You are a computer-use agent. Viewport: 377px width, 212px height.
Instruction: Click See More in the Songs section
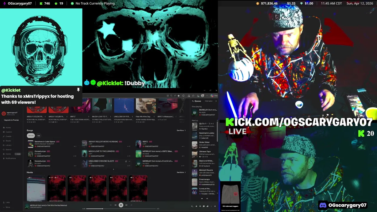[x=181, y=130]
